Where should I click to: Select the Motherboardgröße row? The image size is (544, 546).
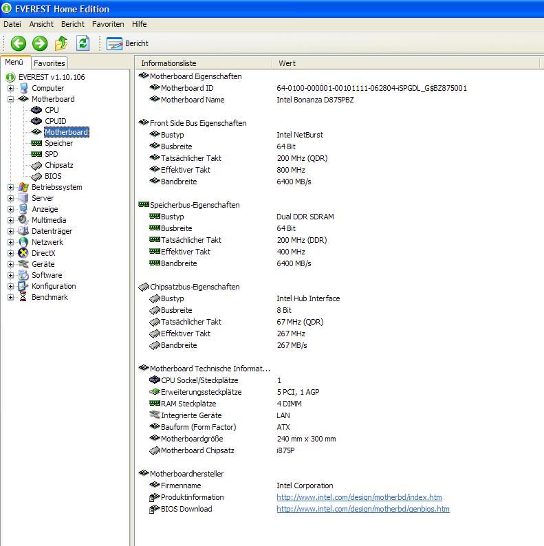point(242,439)
